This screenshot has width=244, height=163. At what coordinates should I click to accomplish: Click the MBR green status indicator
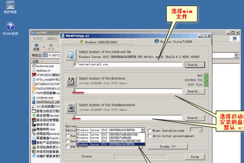point(206,76)
